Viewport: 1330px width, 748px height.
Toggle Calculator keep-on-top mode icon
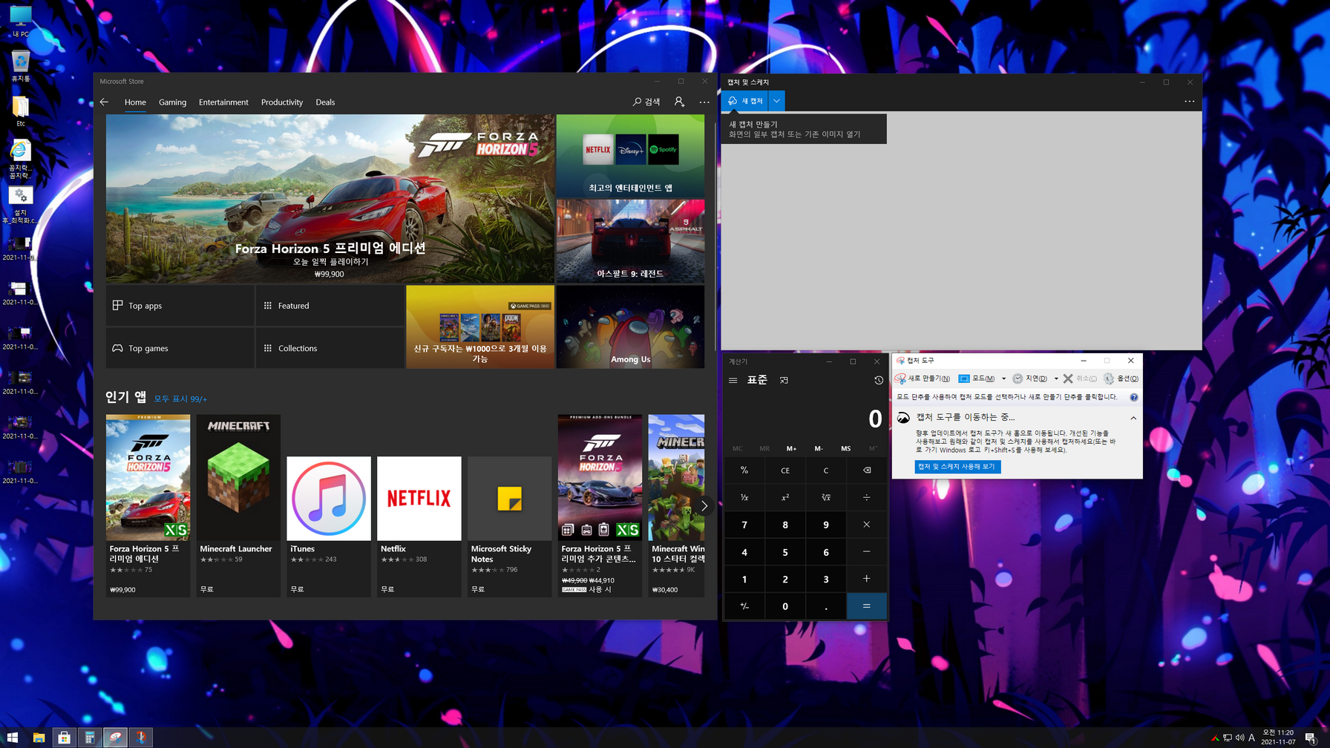(x=784, y=381)
